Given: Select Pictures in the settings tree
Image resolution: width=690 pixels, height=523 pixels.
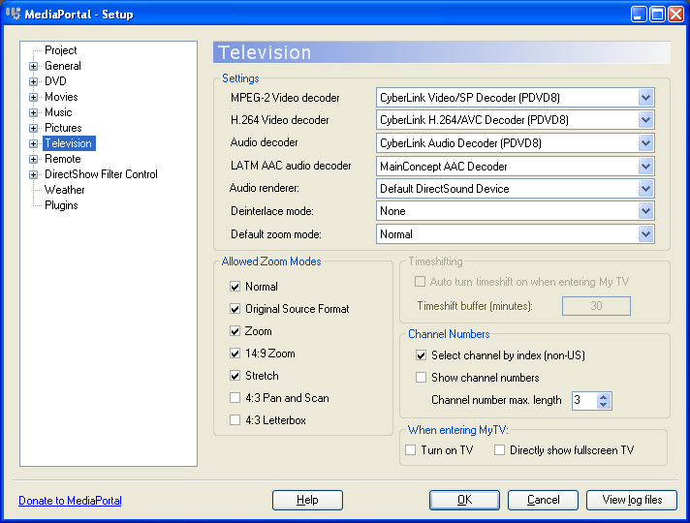Looking at the screenshot, I should click(63, 128).
